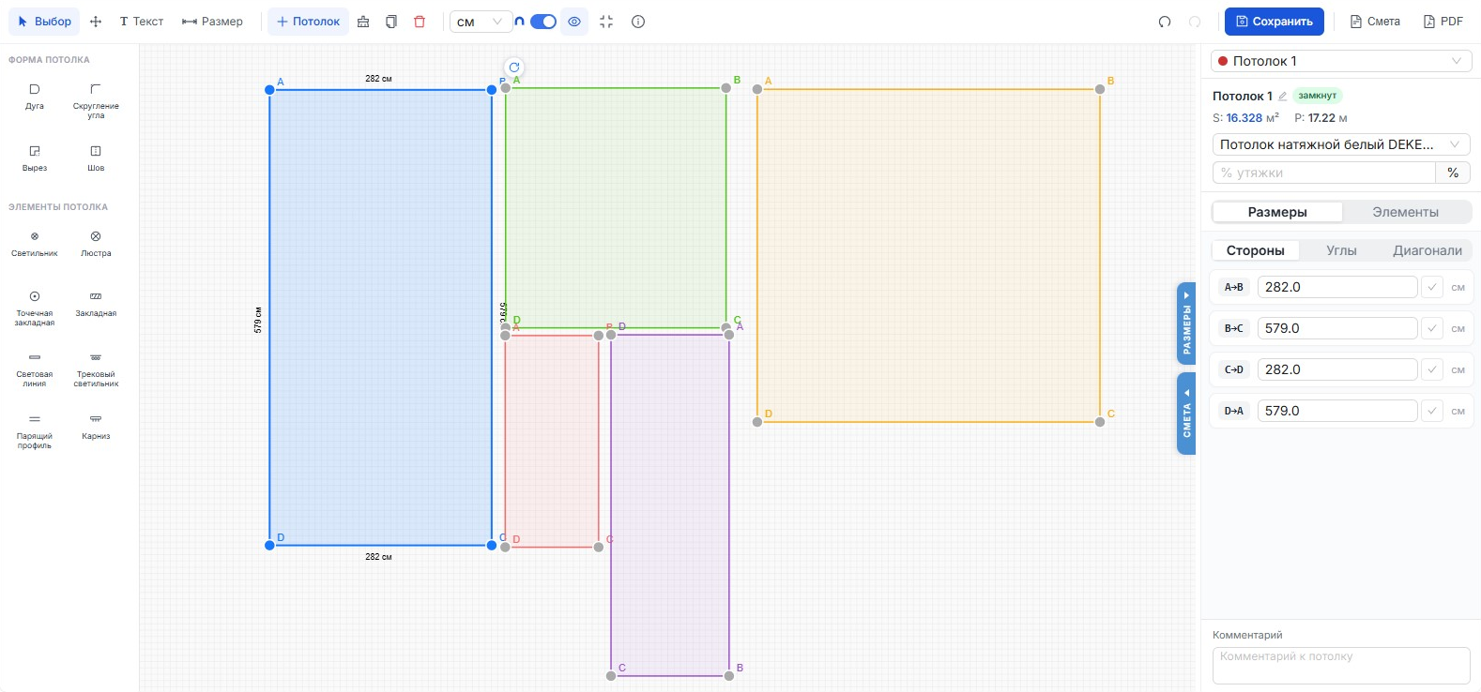
Task: Add a Точечная закладная element
Action: point(35,308)
